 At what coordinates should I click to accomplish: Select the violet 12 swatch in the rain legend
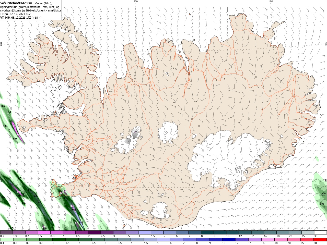coord(242,240)
